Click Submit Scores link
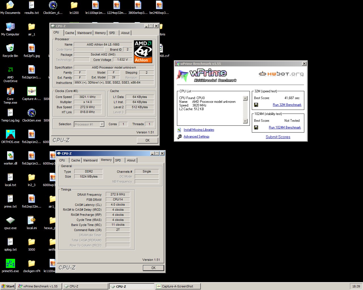The image size is (363, 290). 278,137
